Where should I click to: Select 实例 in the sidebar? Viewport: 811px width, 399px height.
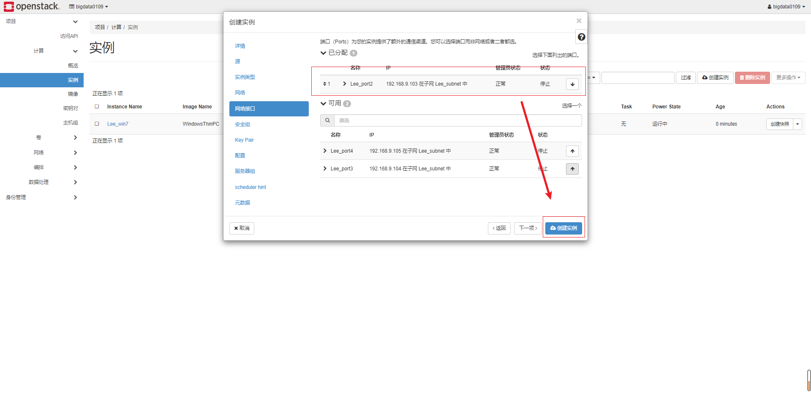coord(42,80)
